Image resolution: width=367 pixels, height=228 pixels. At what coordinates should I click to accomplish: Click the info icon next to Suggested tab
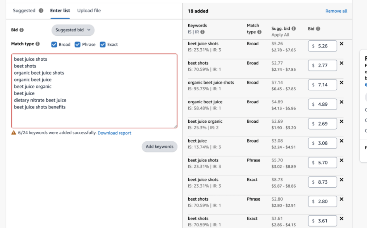point(41,11)
